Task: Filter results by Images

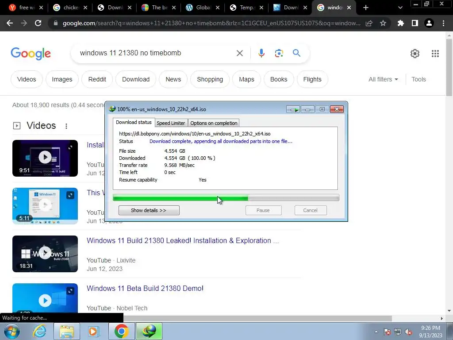Action: (62, 79)
